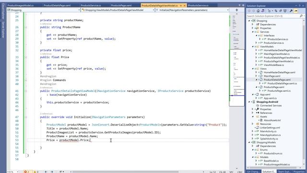This screenshot has height=173, width=307.
Task: Switch to ProductsPage.xaml tab
Action: pos(121,5)
